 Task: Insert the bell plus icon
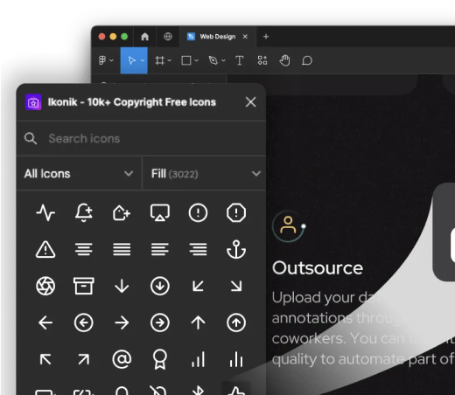point(84,213)
